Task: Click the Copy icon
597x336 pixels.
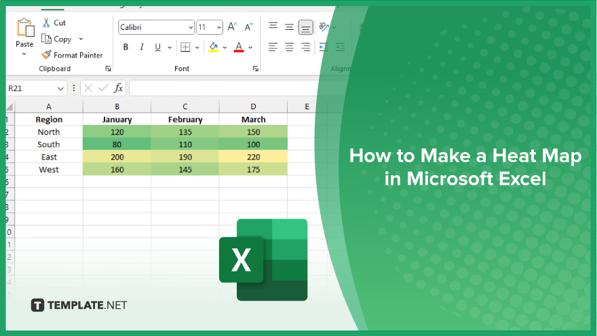Action: point(46,39)
